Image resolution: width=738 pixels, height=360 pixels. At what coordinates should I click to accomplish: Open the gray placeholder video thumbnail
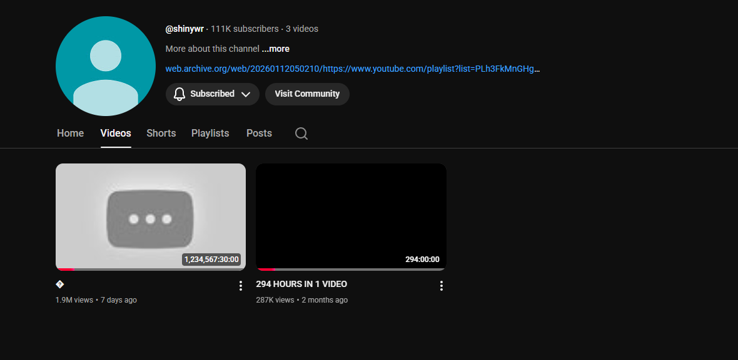click(151, 216)
